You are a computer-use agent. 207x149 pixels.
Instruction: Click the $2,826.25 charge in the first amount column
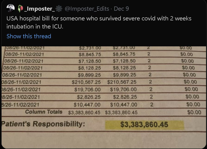[x=88, y=97]
